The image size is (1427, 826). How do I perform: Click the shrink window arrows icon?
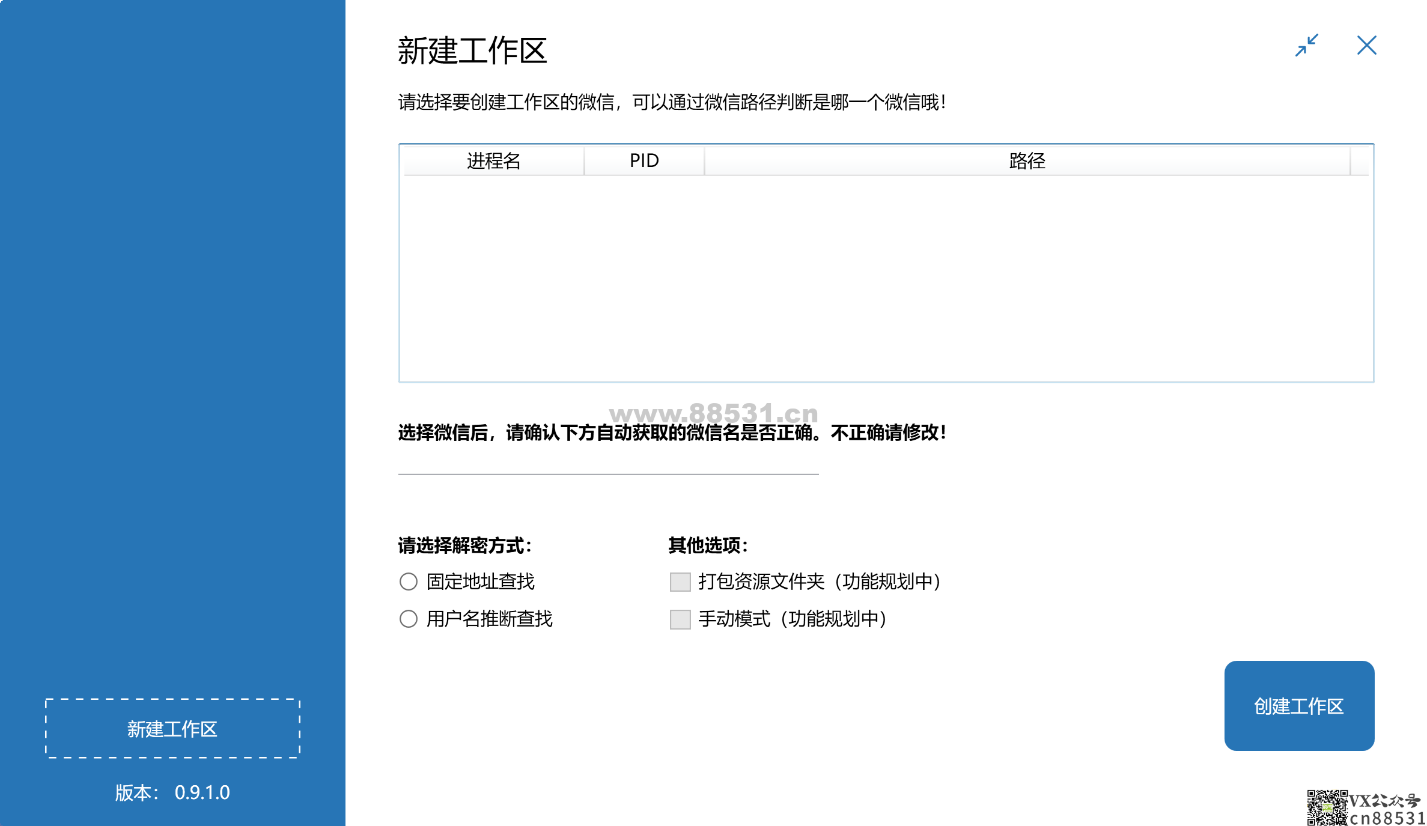click(1306, 45)
